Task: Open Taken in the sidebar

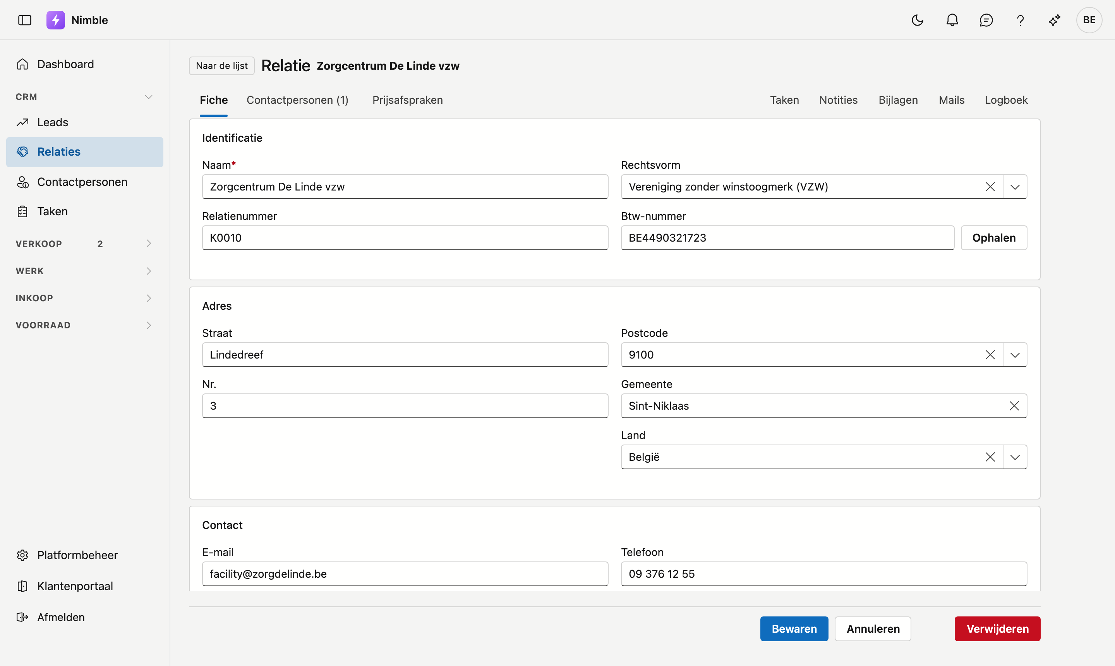Action: (x=85, y=211)
